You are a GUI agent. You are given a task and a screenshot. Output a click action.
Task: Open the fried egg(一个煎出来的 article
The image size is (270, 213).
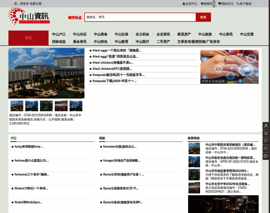(x=117, y=50)
